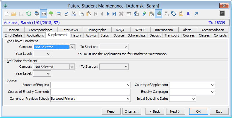Image resolution: width=232 pixels, height=118 pixels.
Task: Expand the Current or Previous School dropdown
Action: click(128, 99)
